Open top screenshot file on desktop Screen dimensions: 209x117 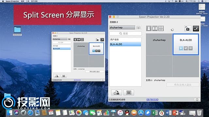coord(202,6)
